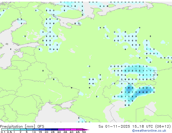
Task: Select the "10" legend scale label
Action: (34, 132)
